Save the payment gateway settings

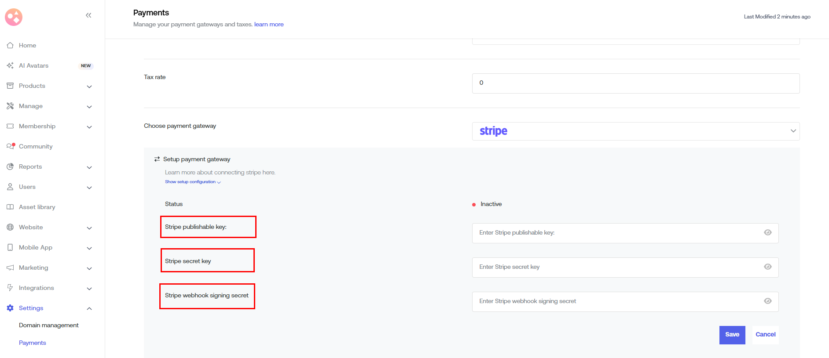(732, 335)
